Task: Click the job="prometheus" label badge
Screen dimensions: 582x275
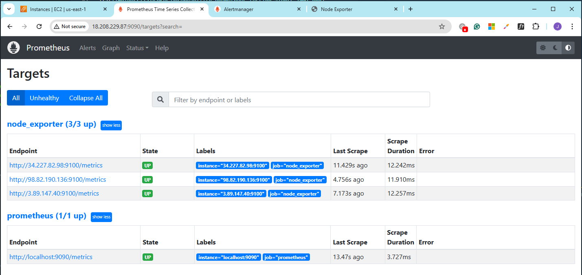Action: tap(286, 257)
